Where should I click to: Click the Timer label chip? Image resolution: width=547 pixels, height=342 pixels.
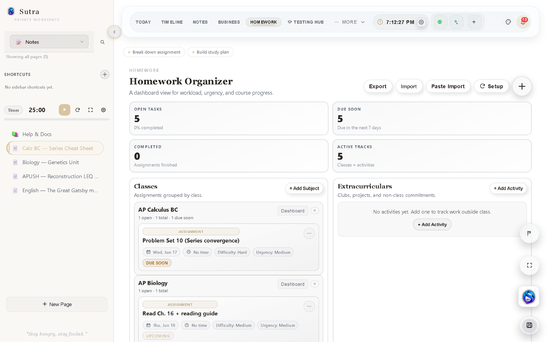pyautogui.click(x=14, y=110)
